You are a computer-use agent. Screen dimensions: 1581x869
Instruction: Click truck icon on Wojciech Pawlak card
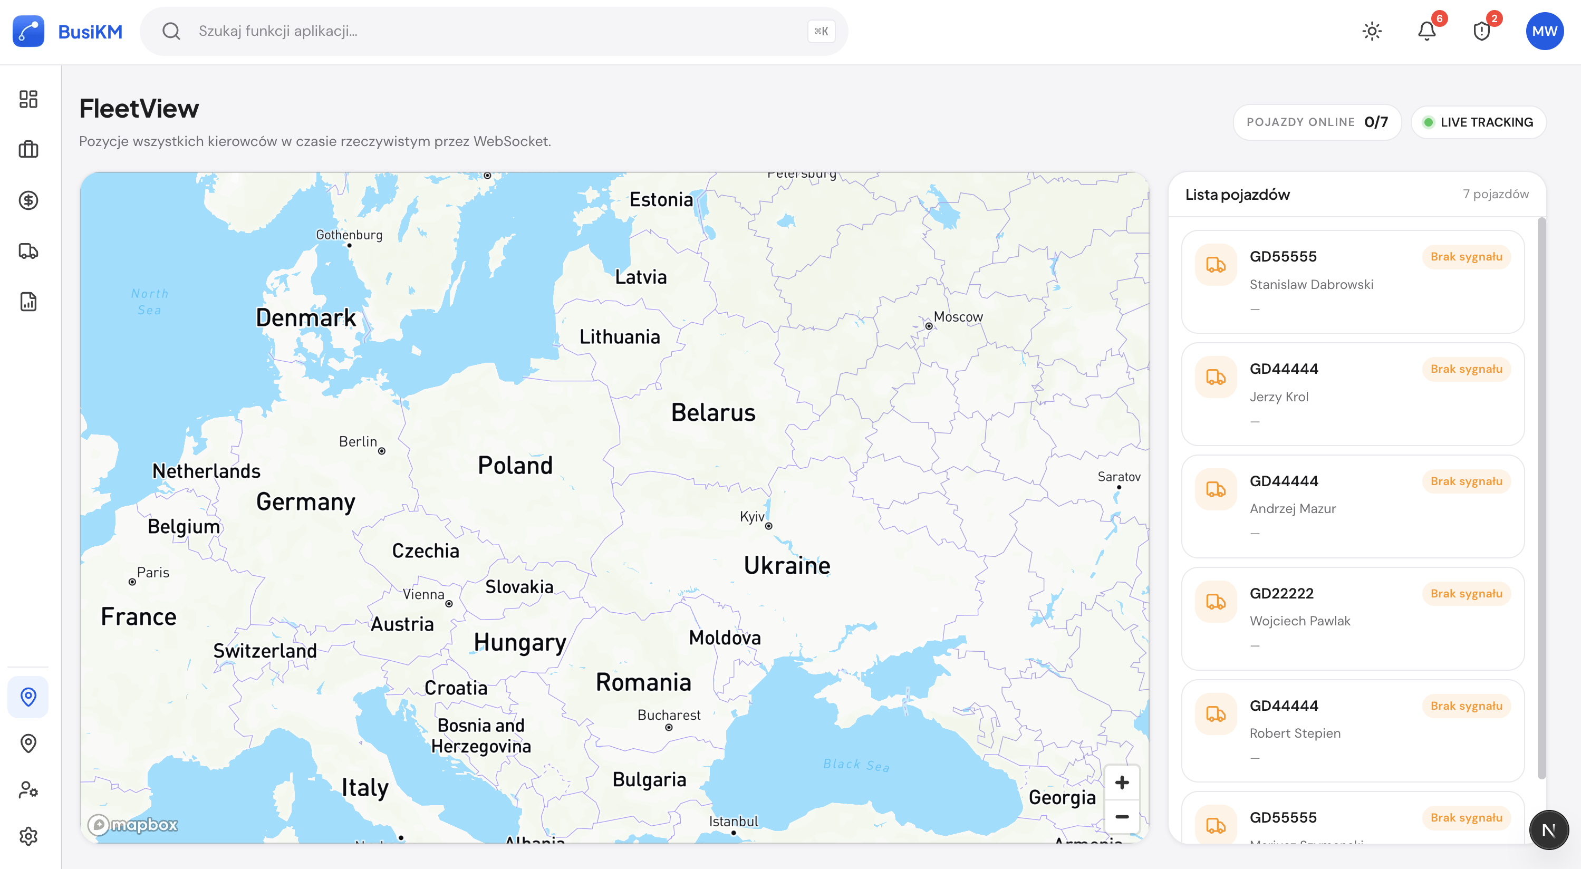pyautogui.click(x=1216, y=602)
